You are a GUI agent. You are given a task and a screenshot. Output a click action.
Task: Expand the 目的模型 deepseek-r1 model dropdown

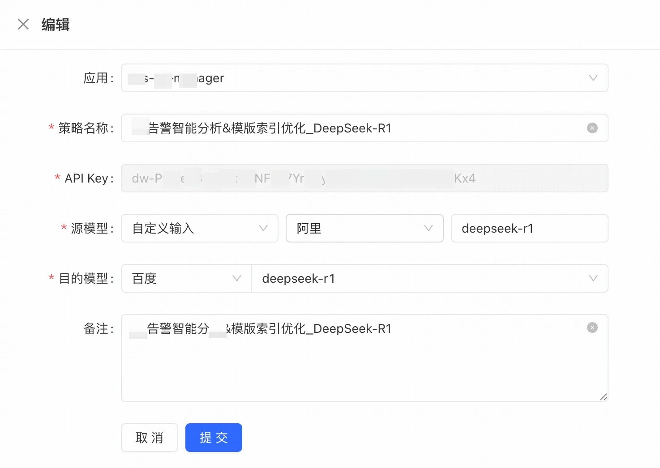[x=421, y=279]
